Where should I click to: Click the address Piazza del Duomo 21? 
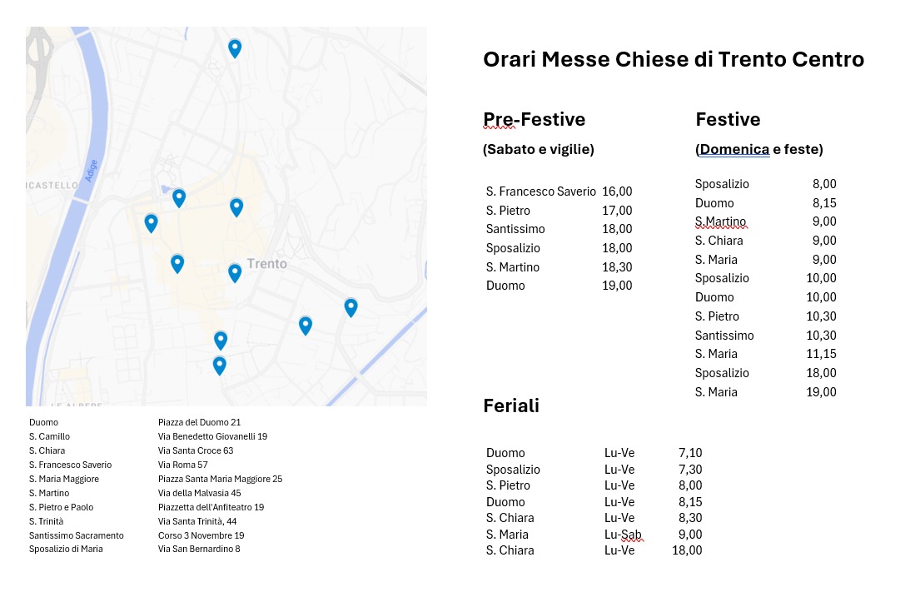[x=199, y=422]
